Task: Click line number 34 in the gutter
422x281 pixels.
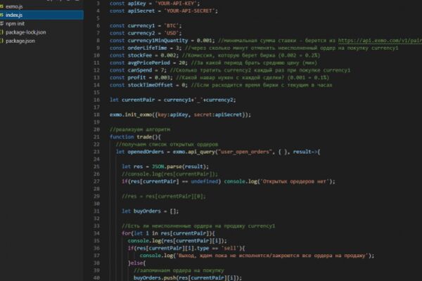Action: (96, 233)
